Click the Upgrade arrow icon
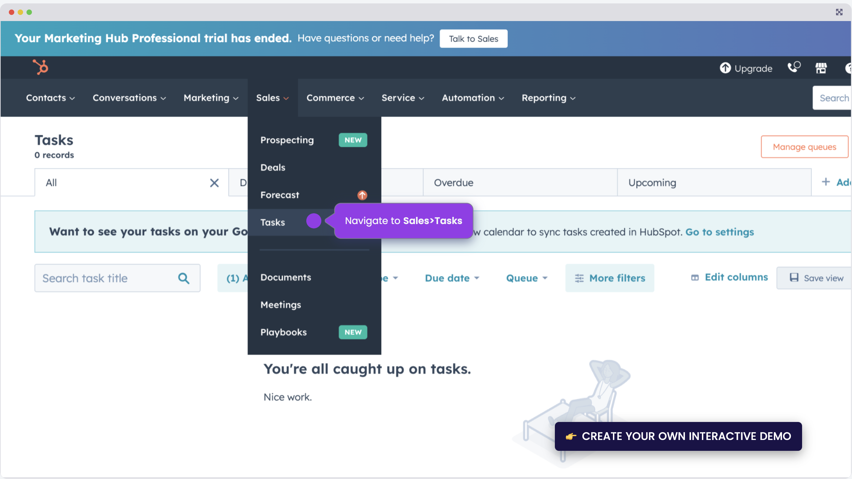 coord(725,68)
